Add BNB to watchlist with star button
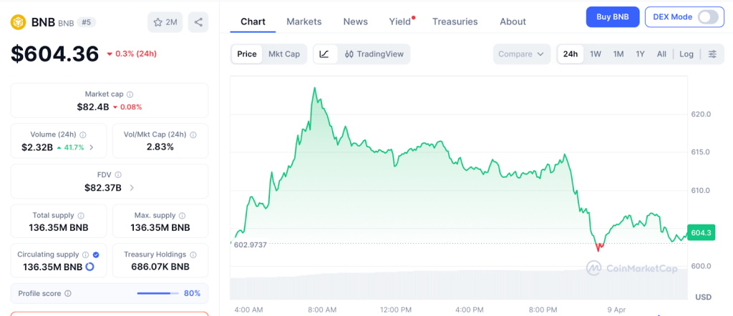 tap(165, 22)
